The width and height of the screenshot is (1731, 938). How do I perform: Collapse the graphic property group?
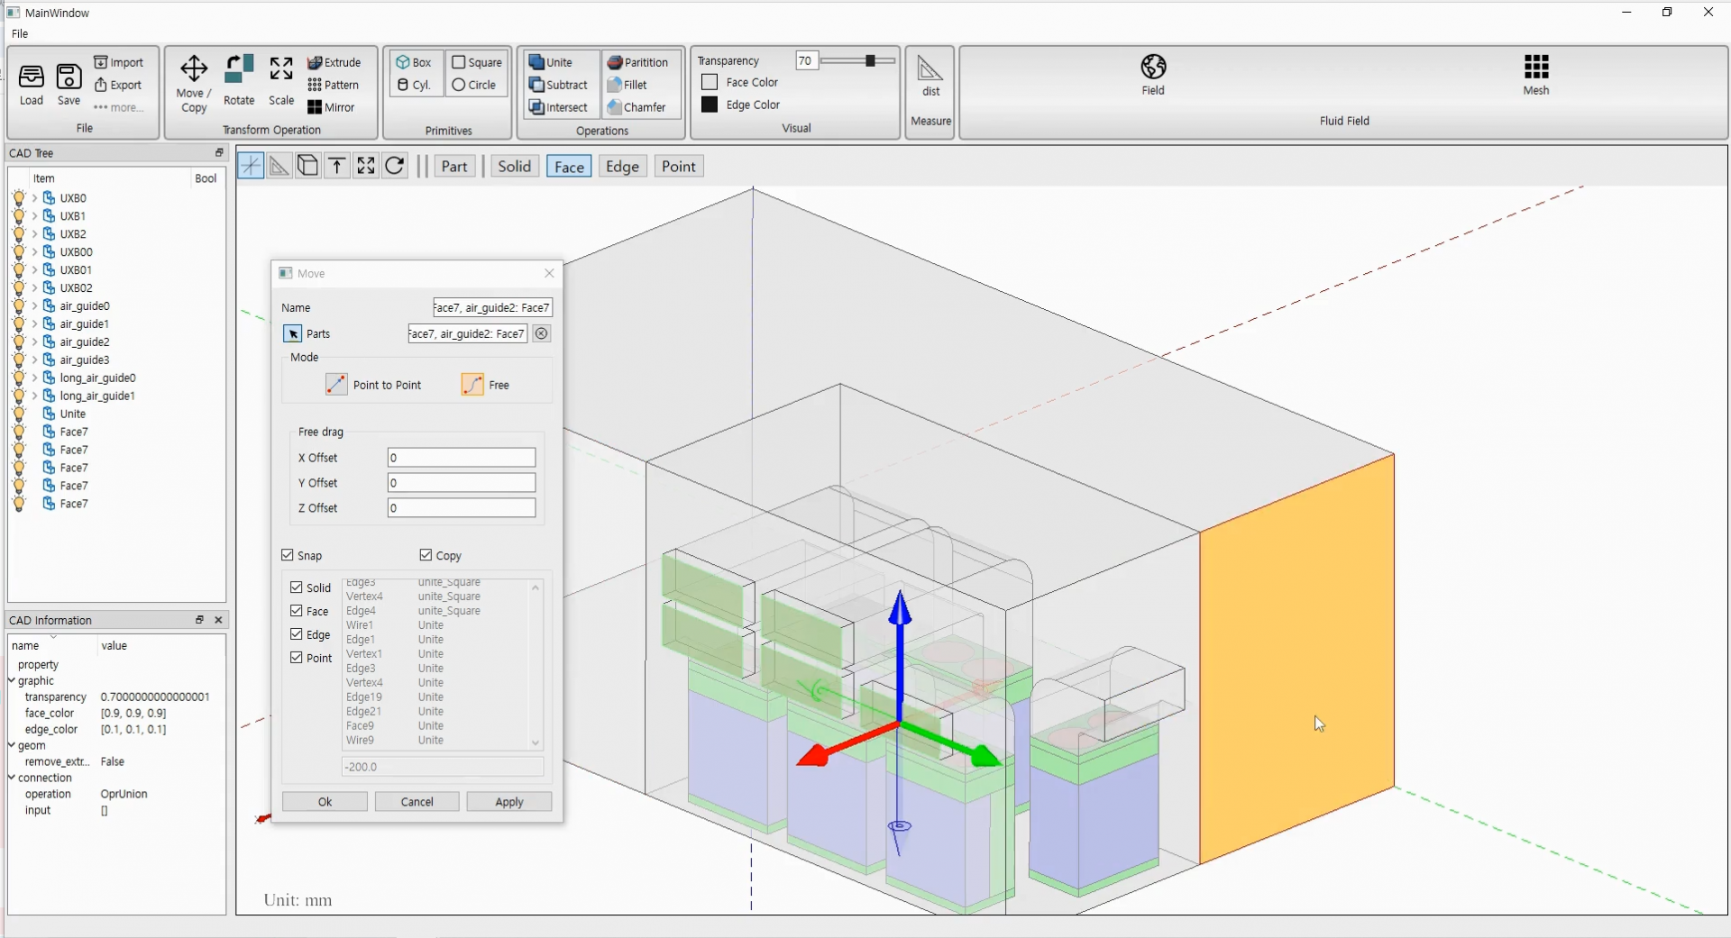coord(12,681)
